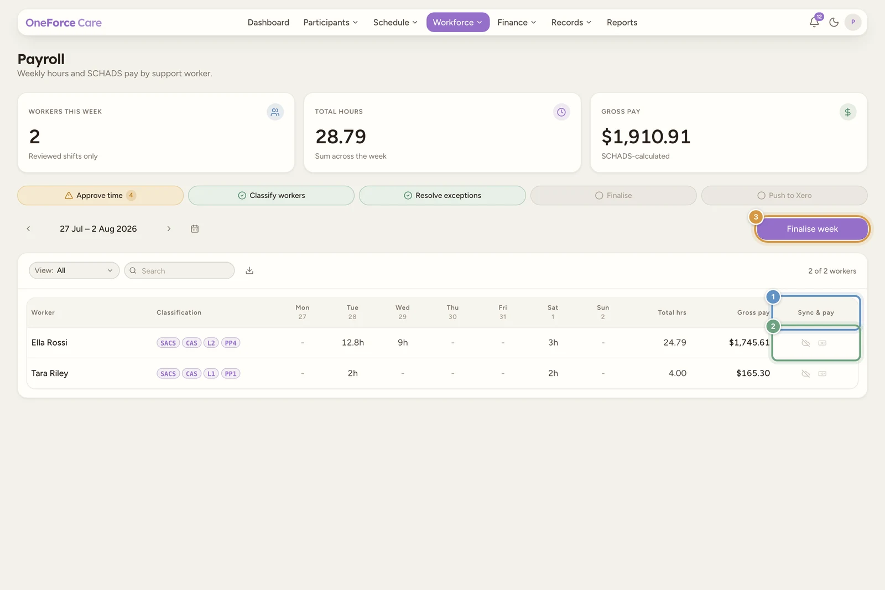Select the Approve time step

click(x=100, y=196)
